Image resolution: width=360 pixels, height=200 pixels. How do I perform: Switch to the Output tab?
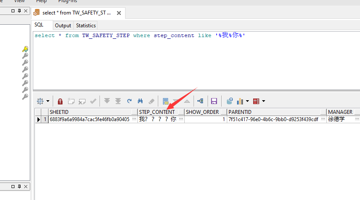[x=63, y=26]
